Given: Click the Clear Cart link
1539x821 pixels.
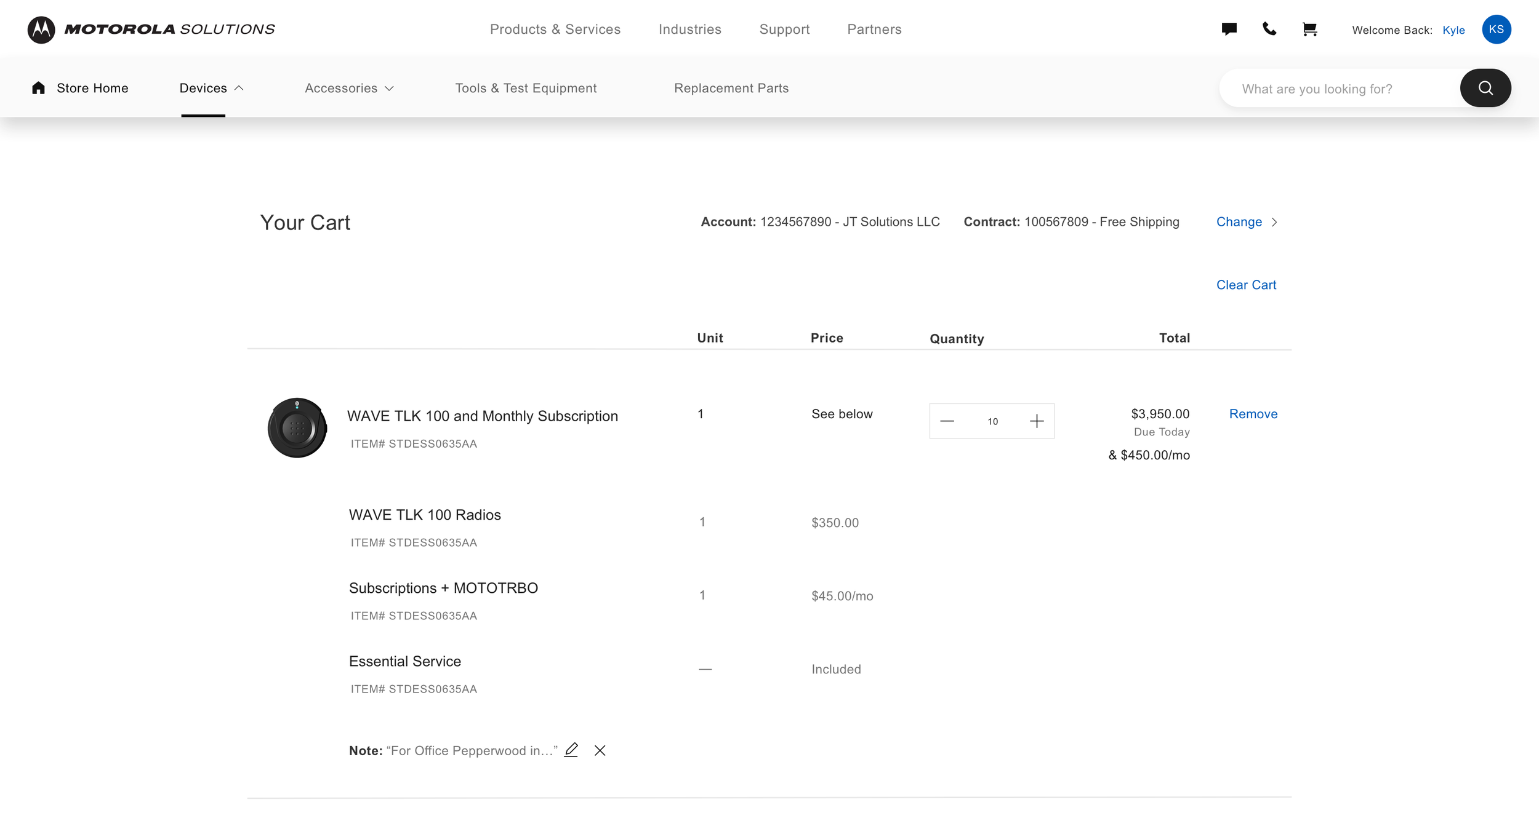Looking at the screenshot, I should point(1246,285).
